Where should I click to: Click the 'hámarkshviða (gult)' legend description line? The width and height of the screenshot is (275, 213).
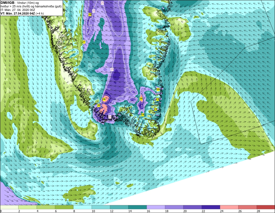coord(31,7)
